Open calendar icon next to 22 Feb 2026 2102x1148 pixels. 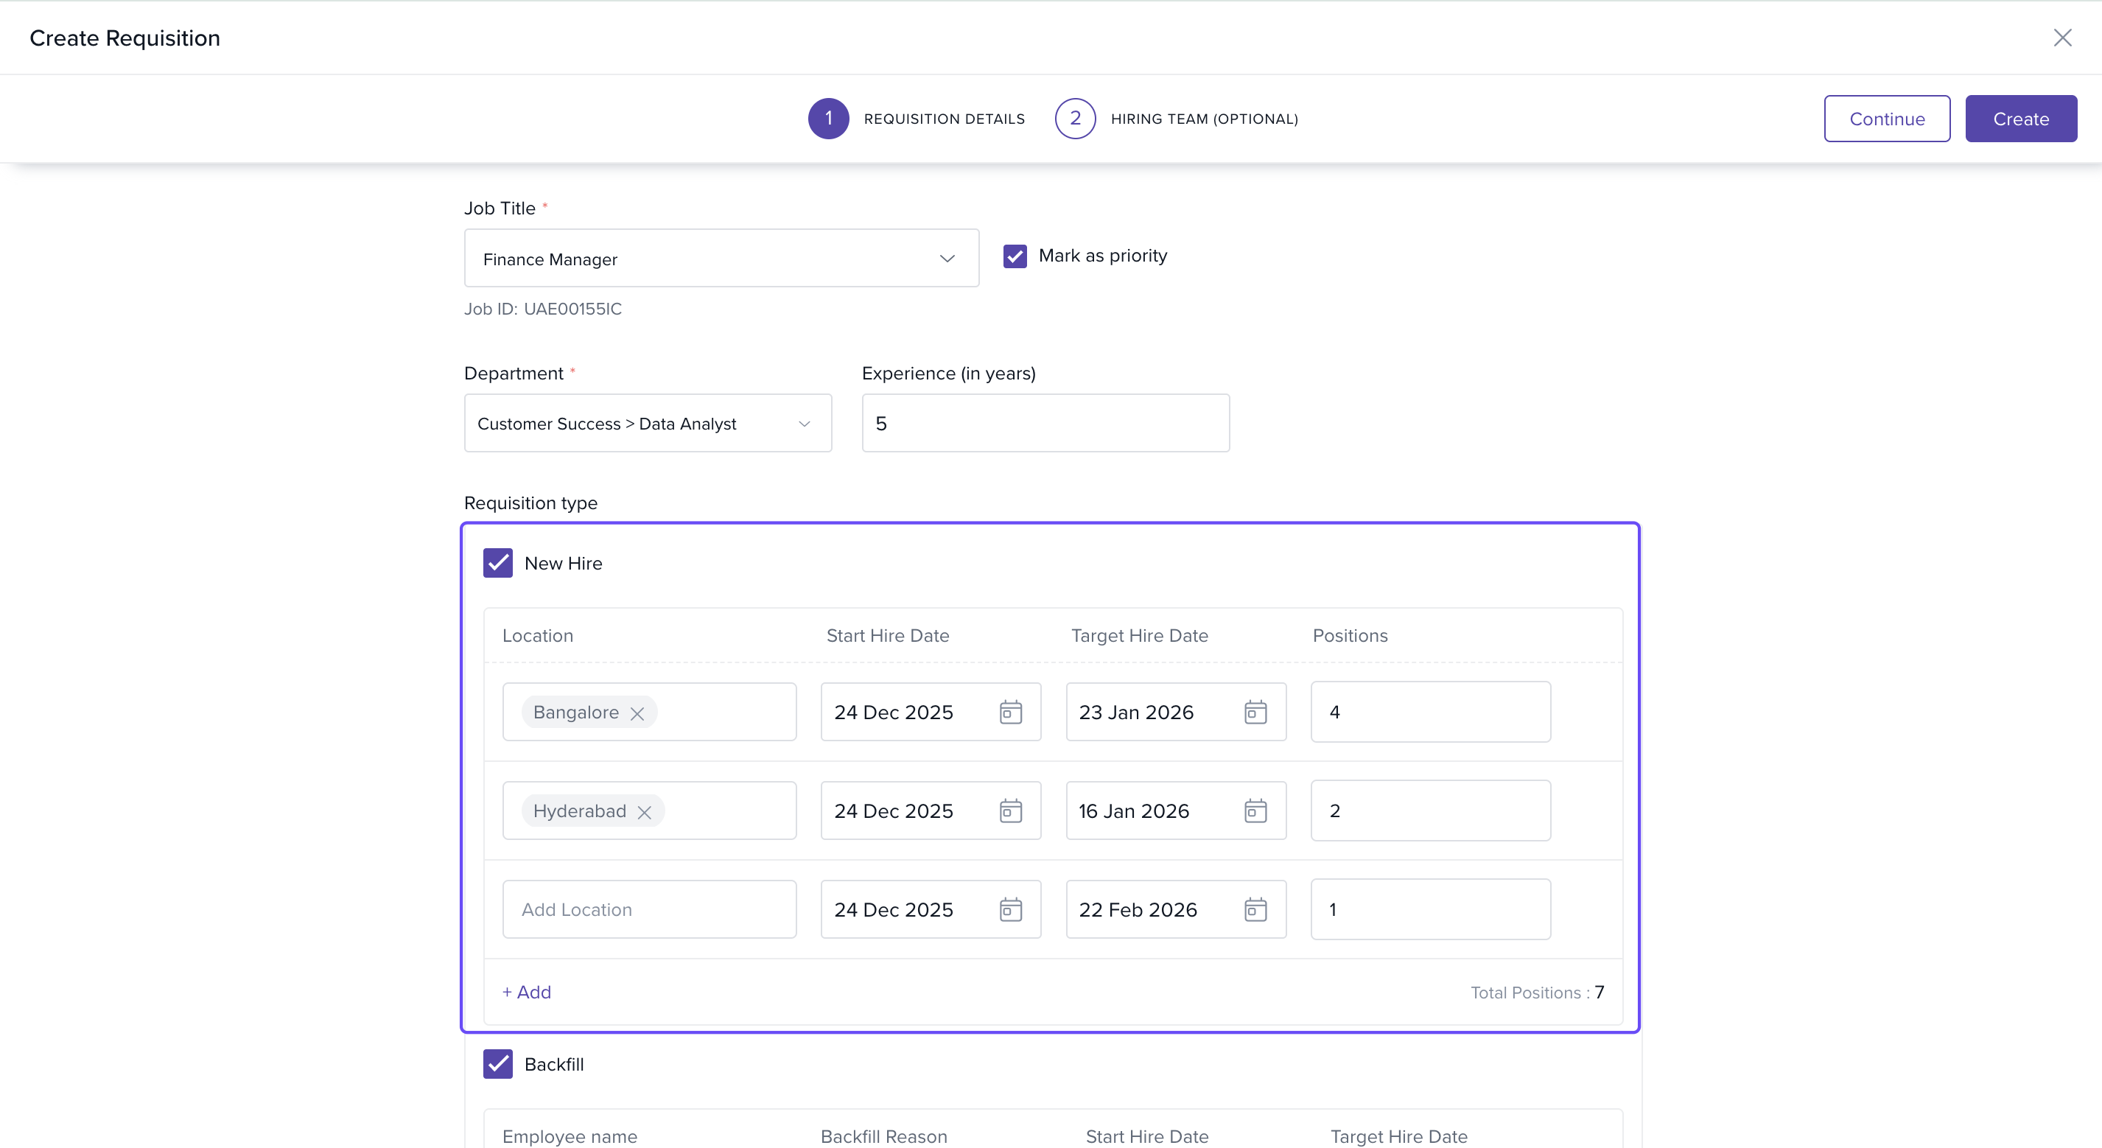pos(1255,909)
